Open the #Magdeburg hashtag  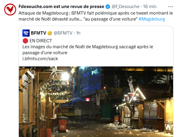pyautogui.click(x=152, y=19)
